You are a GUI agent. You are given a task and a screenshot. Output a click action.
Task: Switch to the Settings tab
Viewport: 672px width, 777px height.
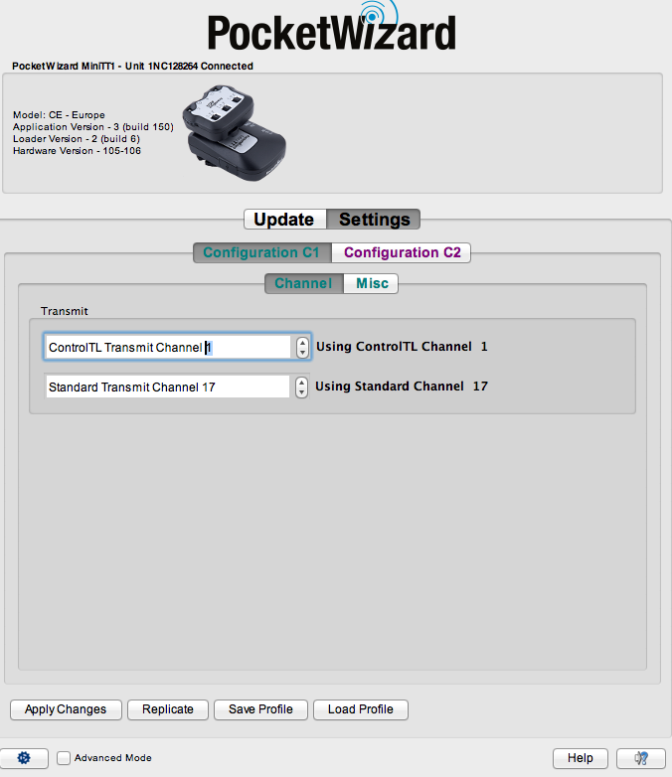[374, 219]
